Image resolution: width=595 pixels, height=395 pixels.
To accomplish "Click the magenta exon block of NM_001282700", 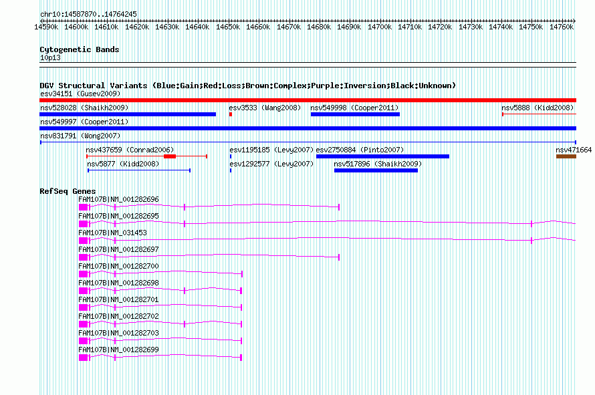I will [x=84, y=274].
